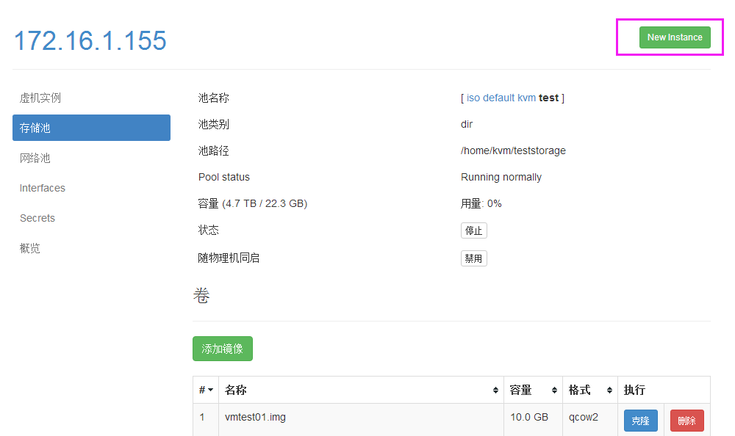Select the 存储池 sidebar item

pyautogui.click(x=91, y=128)
